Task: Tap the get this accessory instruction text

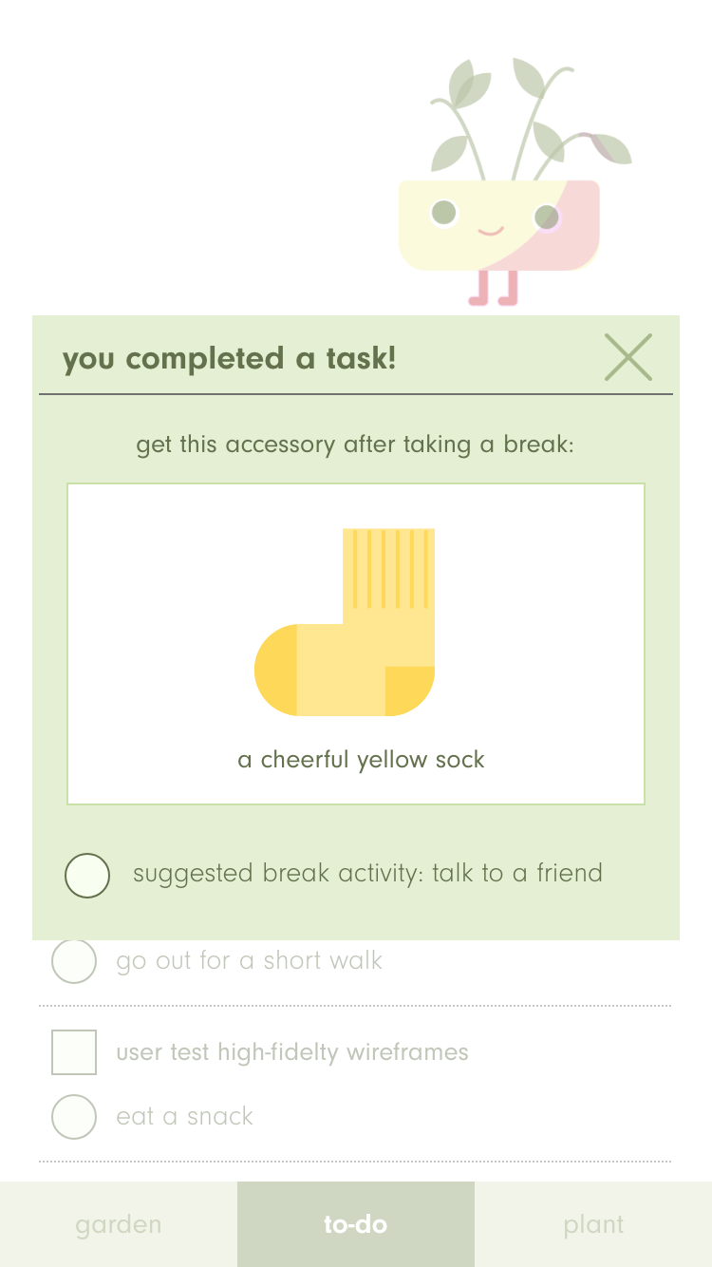Action: [355, 444]
